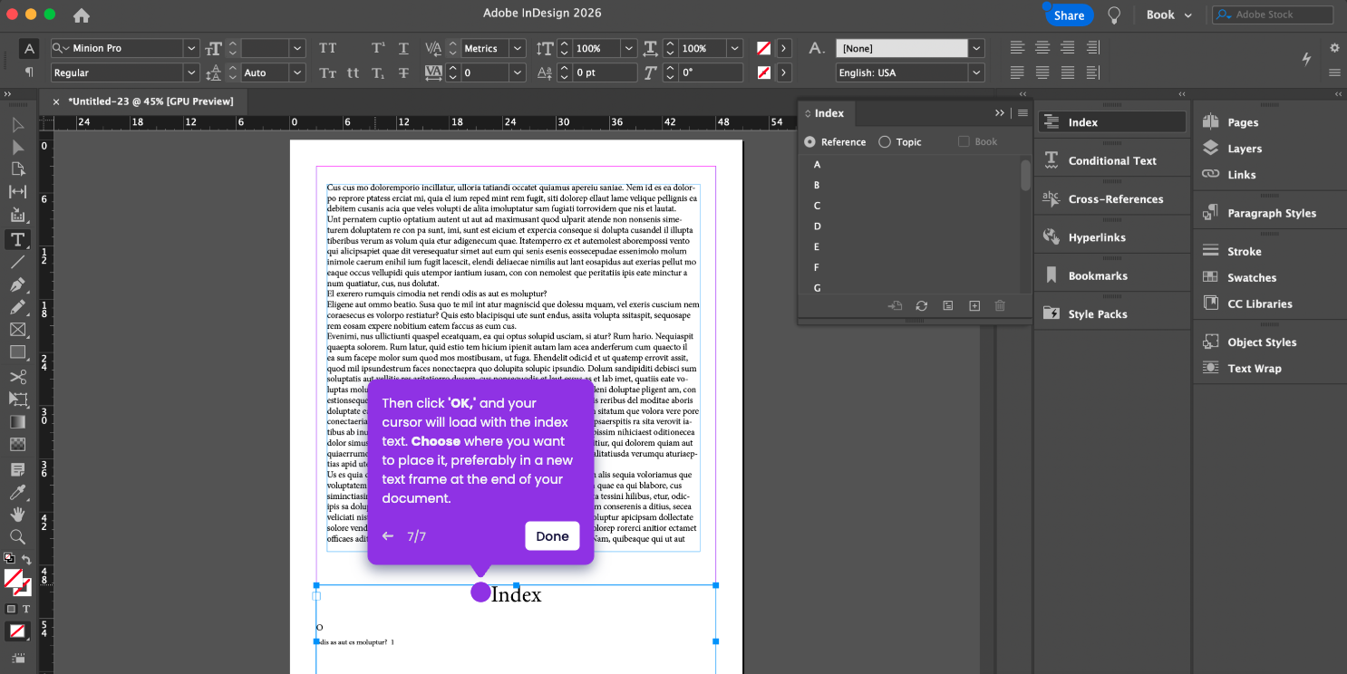Viewport: 1347px width, 674px height.
Task: Create new index entry with plus icon
Action: point(974,306)
